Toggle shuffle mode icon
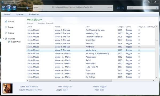This screenshot has height=96, width=160. pos(118,8)
